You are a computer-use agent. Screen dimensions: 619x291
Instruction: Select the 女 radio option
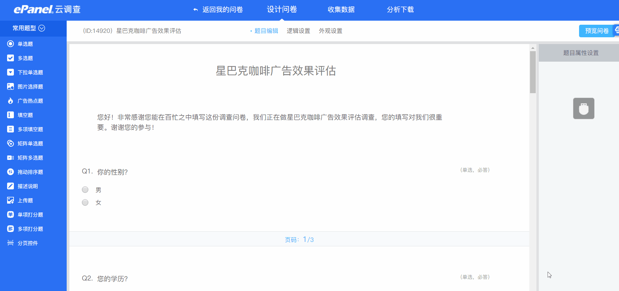85,203
